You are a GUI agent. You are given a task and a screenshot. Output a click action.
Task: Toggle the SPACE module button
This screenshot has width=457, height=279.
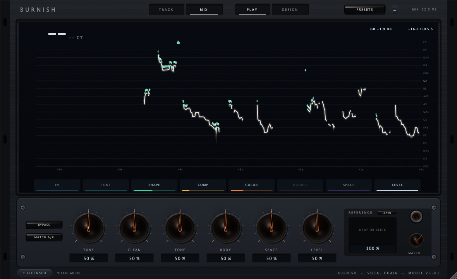click(349, 186)
